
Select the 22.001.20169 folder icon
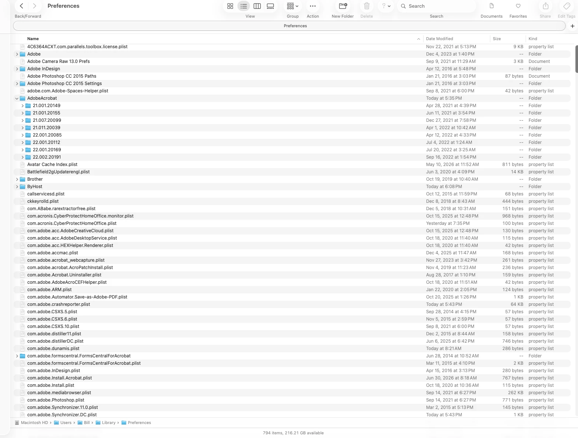tap(28, 150)
